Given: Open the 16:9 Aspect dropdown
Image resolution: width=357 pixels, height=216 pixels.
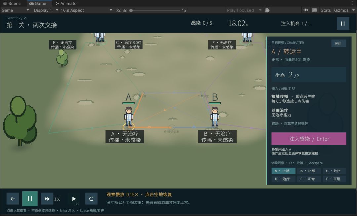Looking at the screenshot, I should coord(87,10).
